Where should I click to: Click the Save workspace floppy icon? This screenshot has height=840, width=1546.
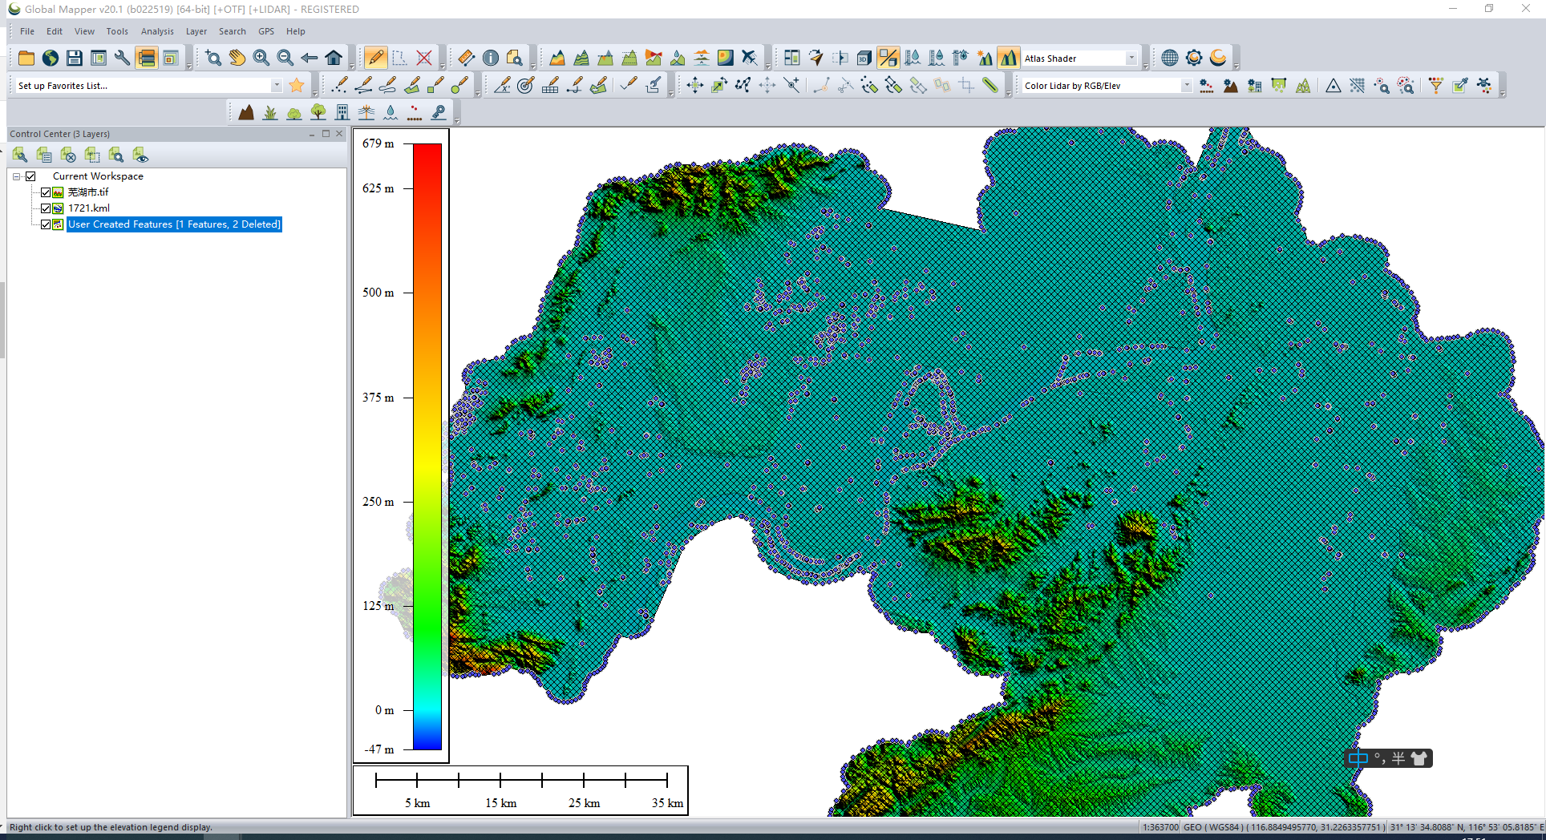pyautogui.click(x=75, y=58)
